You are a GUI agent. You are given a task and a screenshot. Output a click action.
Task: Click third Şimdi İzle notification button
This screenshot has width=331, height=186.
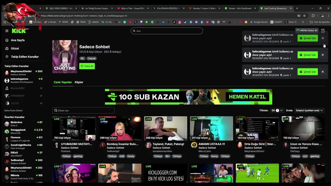tap(308, 72)
